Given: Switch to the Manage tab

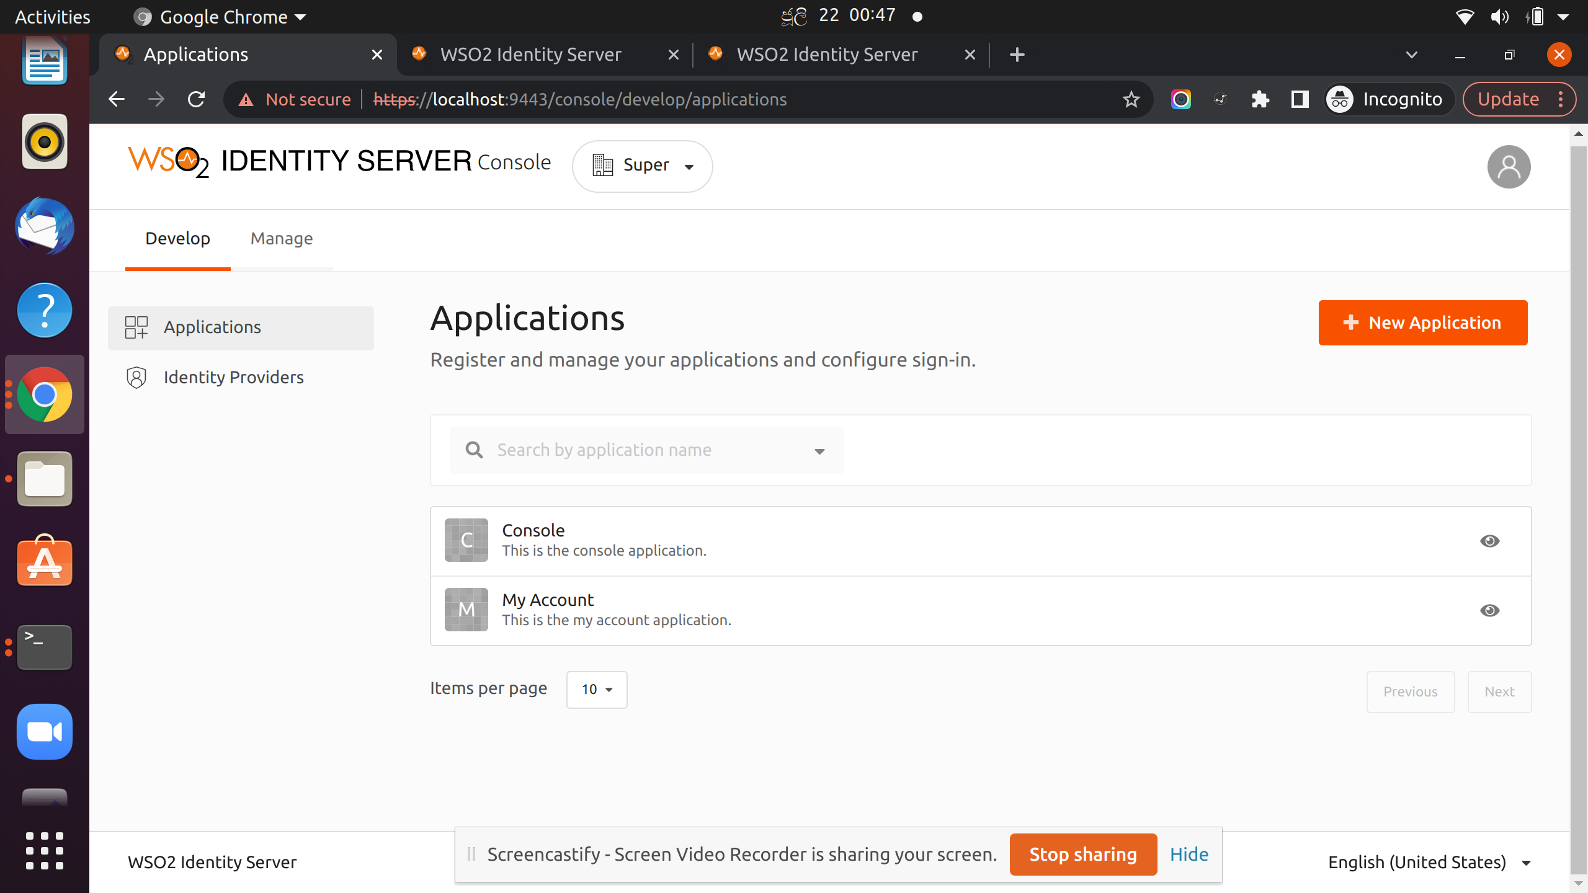Looking at the screenshot, I should [x=281, y=239].
